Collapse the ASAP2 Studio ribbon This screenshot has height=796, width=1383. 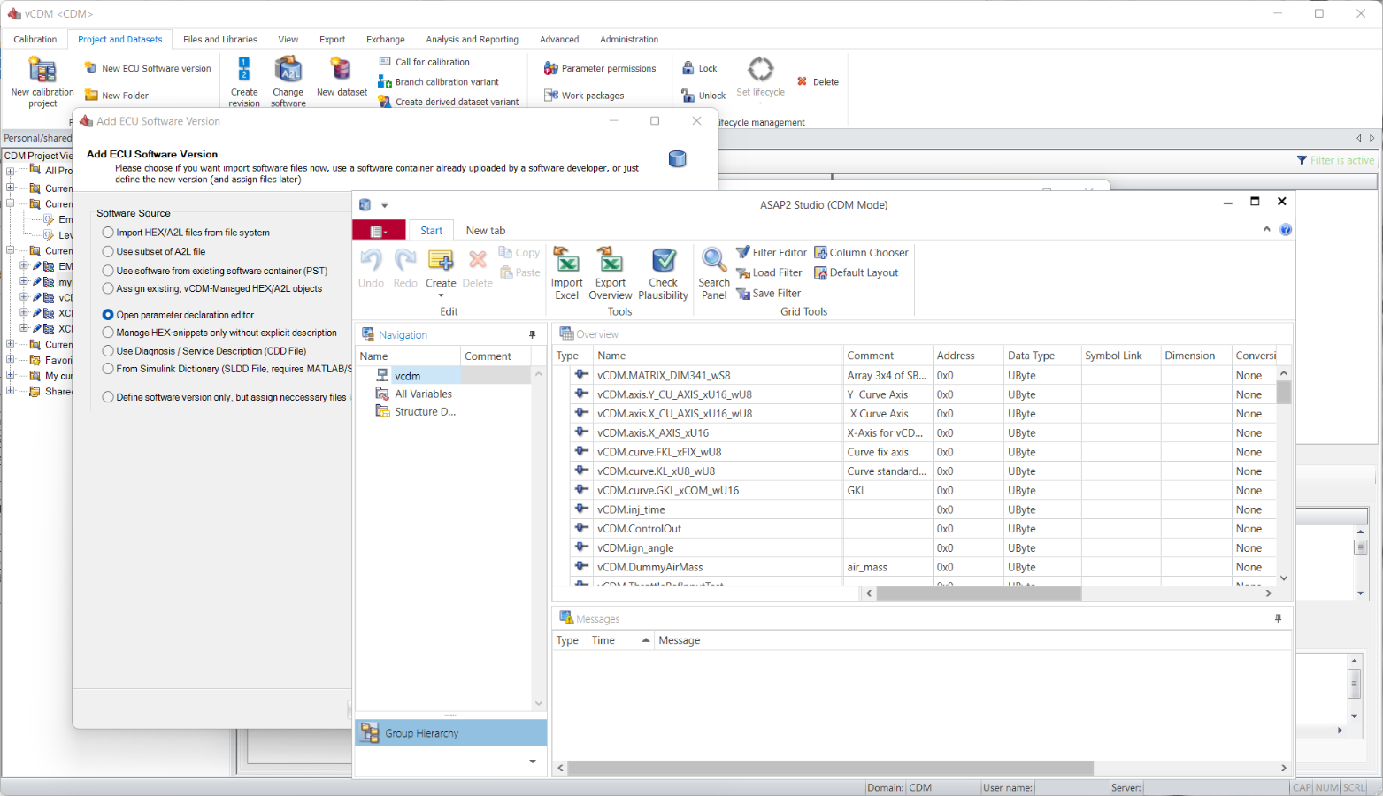[x=1266, y=229]
